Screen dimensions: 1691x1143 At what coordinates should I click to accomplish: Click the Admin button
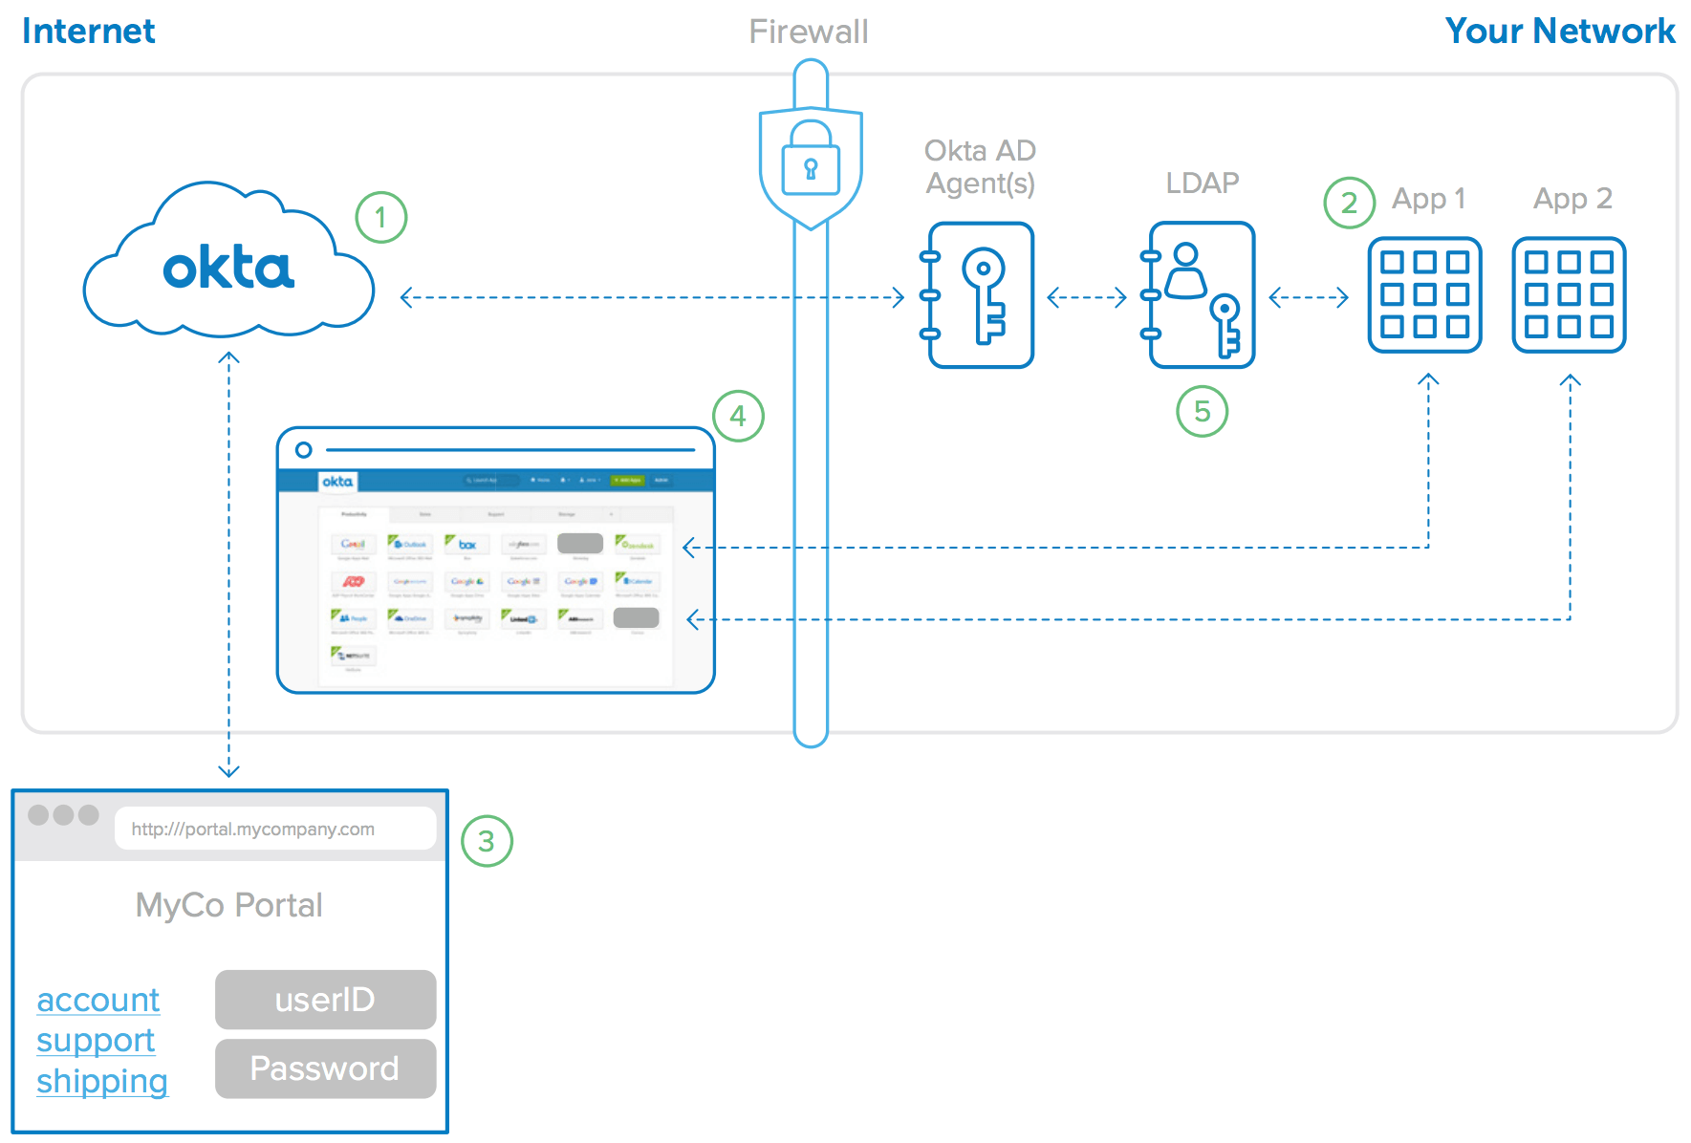pyautogui.click(x=661, y=480)
